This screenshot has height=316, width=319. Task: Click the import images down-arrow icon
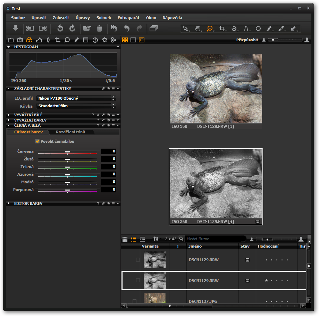16,28
